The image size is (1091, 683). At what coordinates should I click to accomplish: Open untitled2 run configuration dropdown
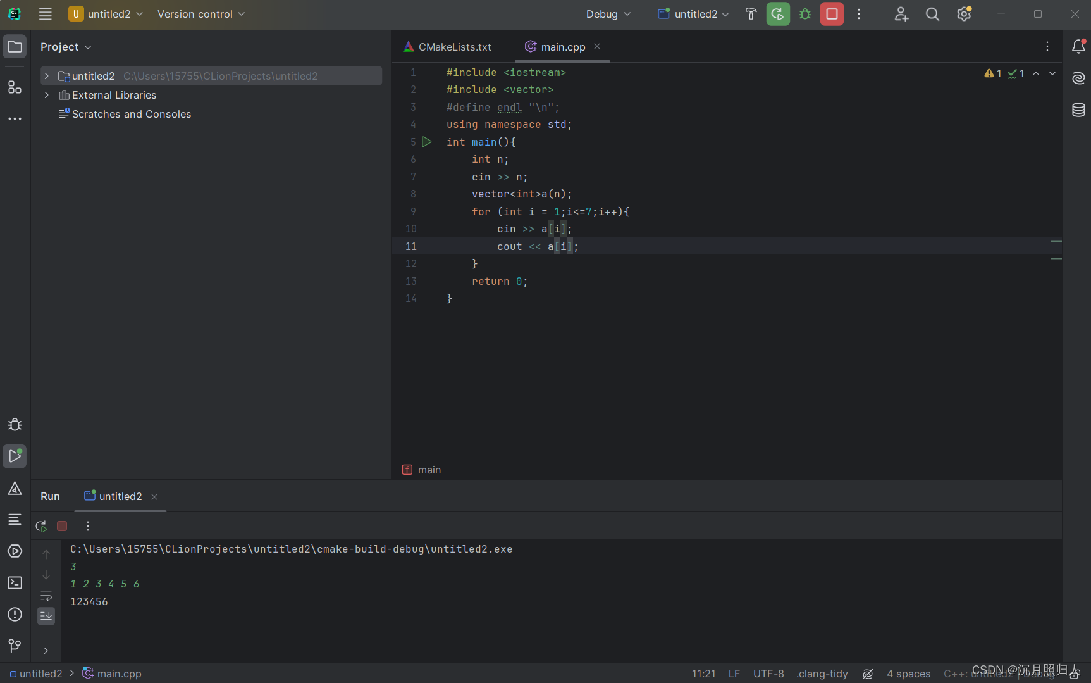pyautogui.click(x=693, y=14)
